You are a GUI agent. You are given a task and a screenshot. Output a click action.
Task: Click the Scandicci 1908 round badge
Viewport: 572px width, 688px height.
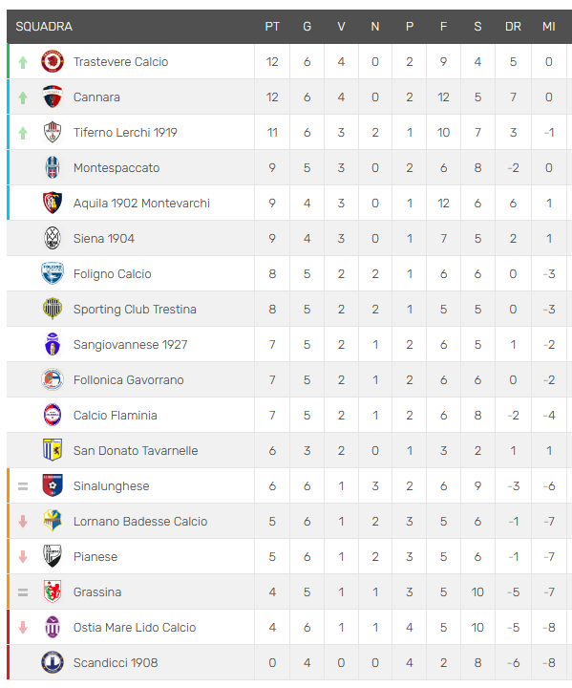pyautogui.click(x=53, y=662)
